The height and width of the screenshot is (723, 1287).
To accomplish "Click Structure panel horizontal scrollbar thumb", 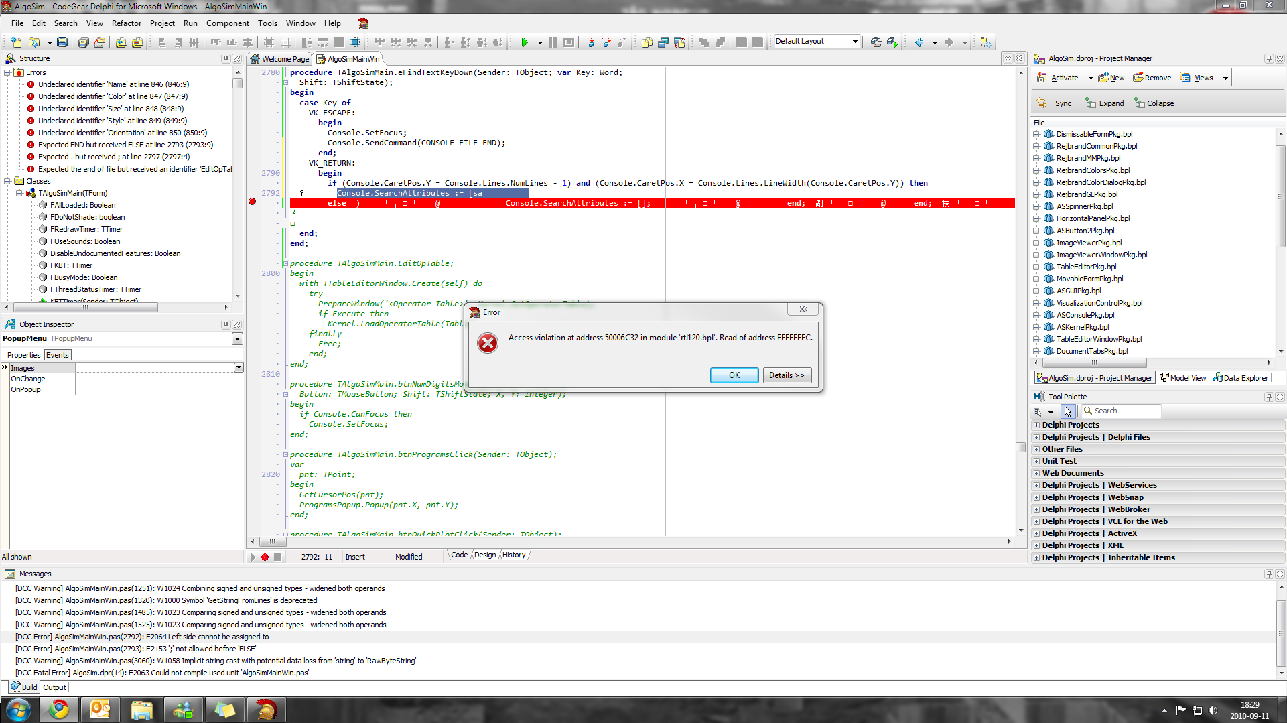I will tap(86, 307).
